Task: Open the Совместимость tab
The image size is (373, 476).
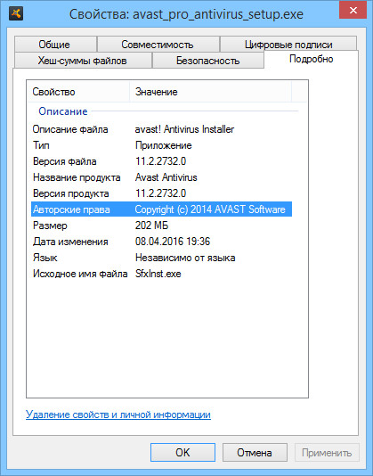Action: pyautogui.click(x=158, y=45)
